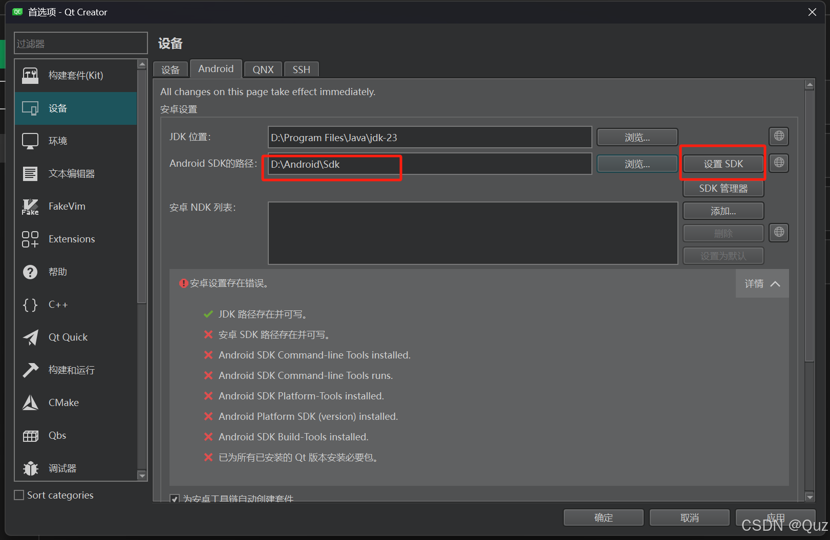The image size is (830, 540).
Task: Click the 文本编辑器 category icon
Action: 30,174
